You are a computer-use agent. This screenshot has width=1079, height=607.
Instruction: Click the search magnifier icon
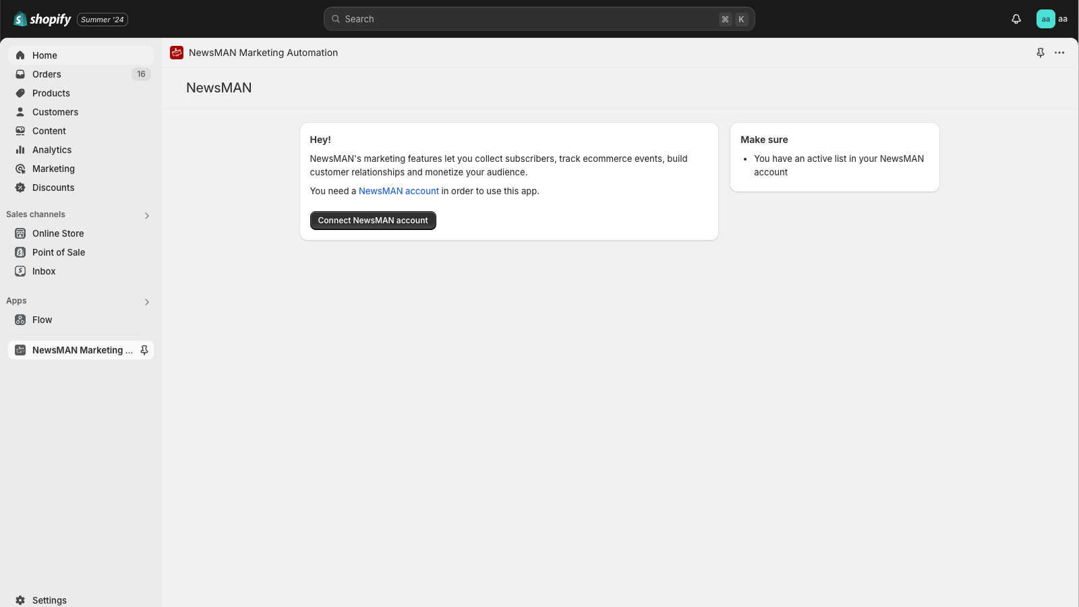click(x=336, y=19)
